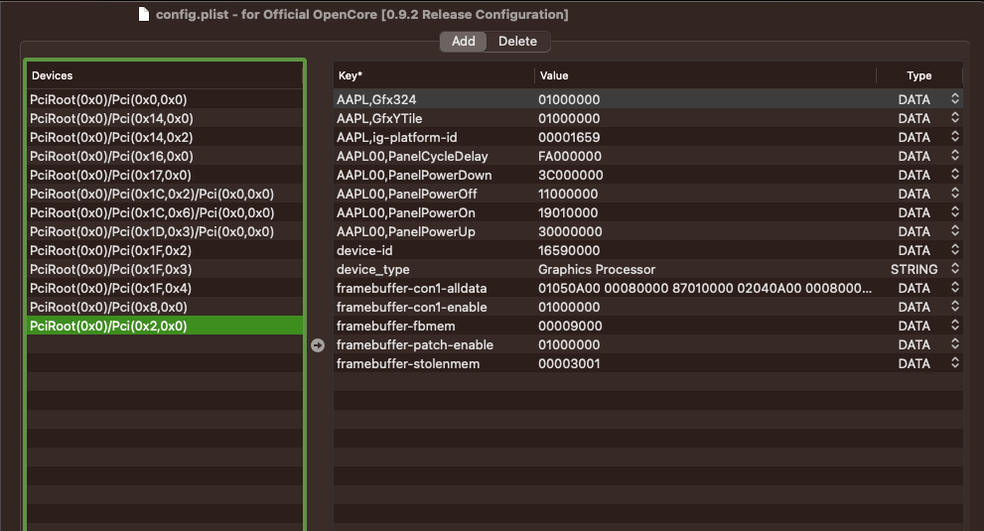Open type dropdown for framebuffer-stolenmem row
Viewport: 984px width, 531px height.
[954, 363]
